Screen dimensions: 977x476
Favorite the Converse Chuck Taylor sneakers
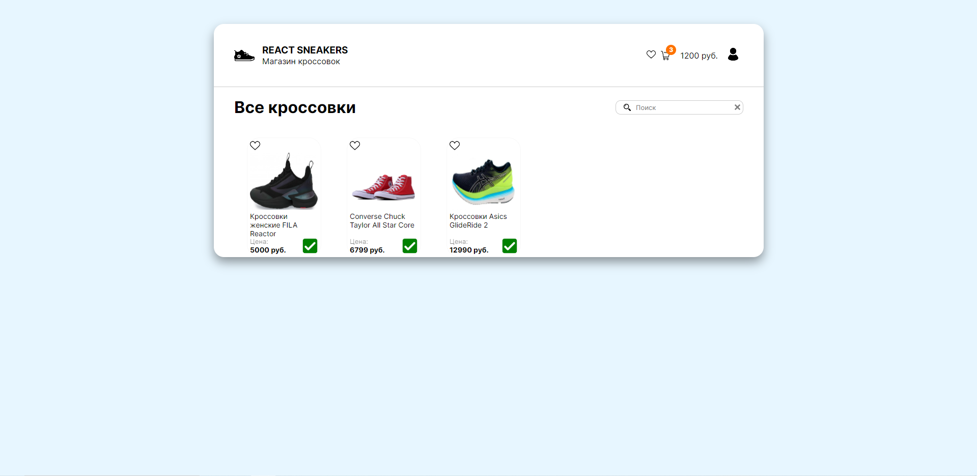pos(355,146)
